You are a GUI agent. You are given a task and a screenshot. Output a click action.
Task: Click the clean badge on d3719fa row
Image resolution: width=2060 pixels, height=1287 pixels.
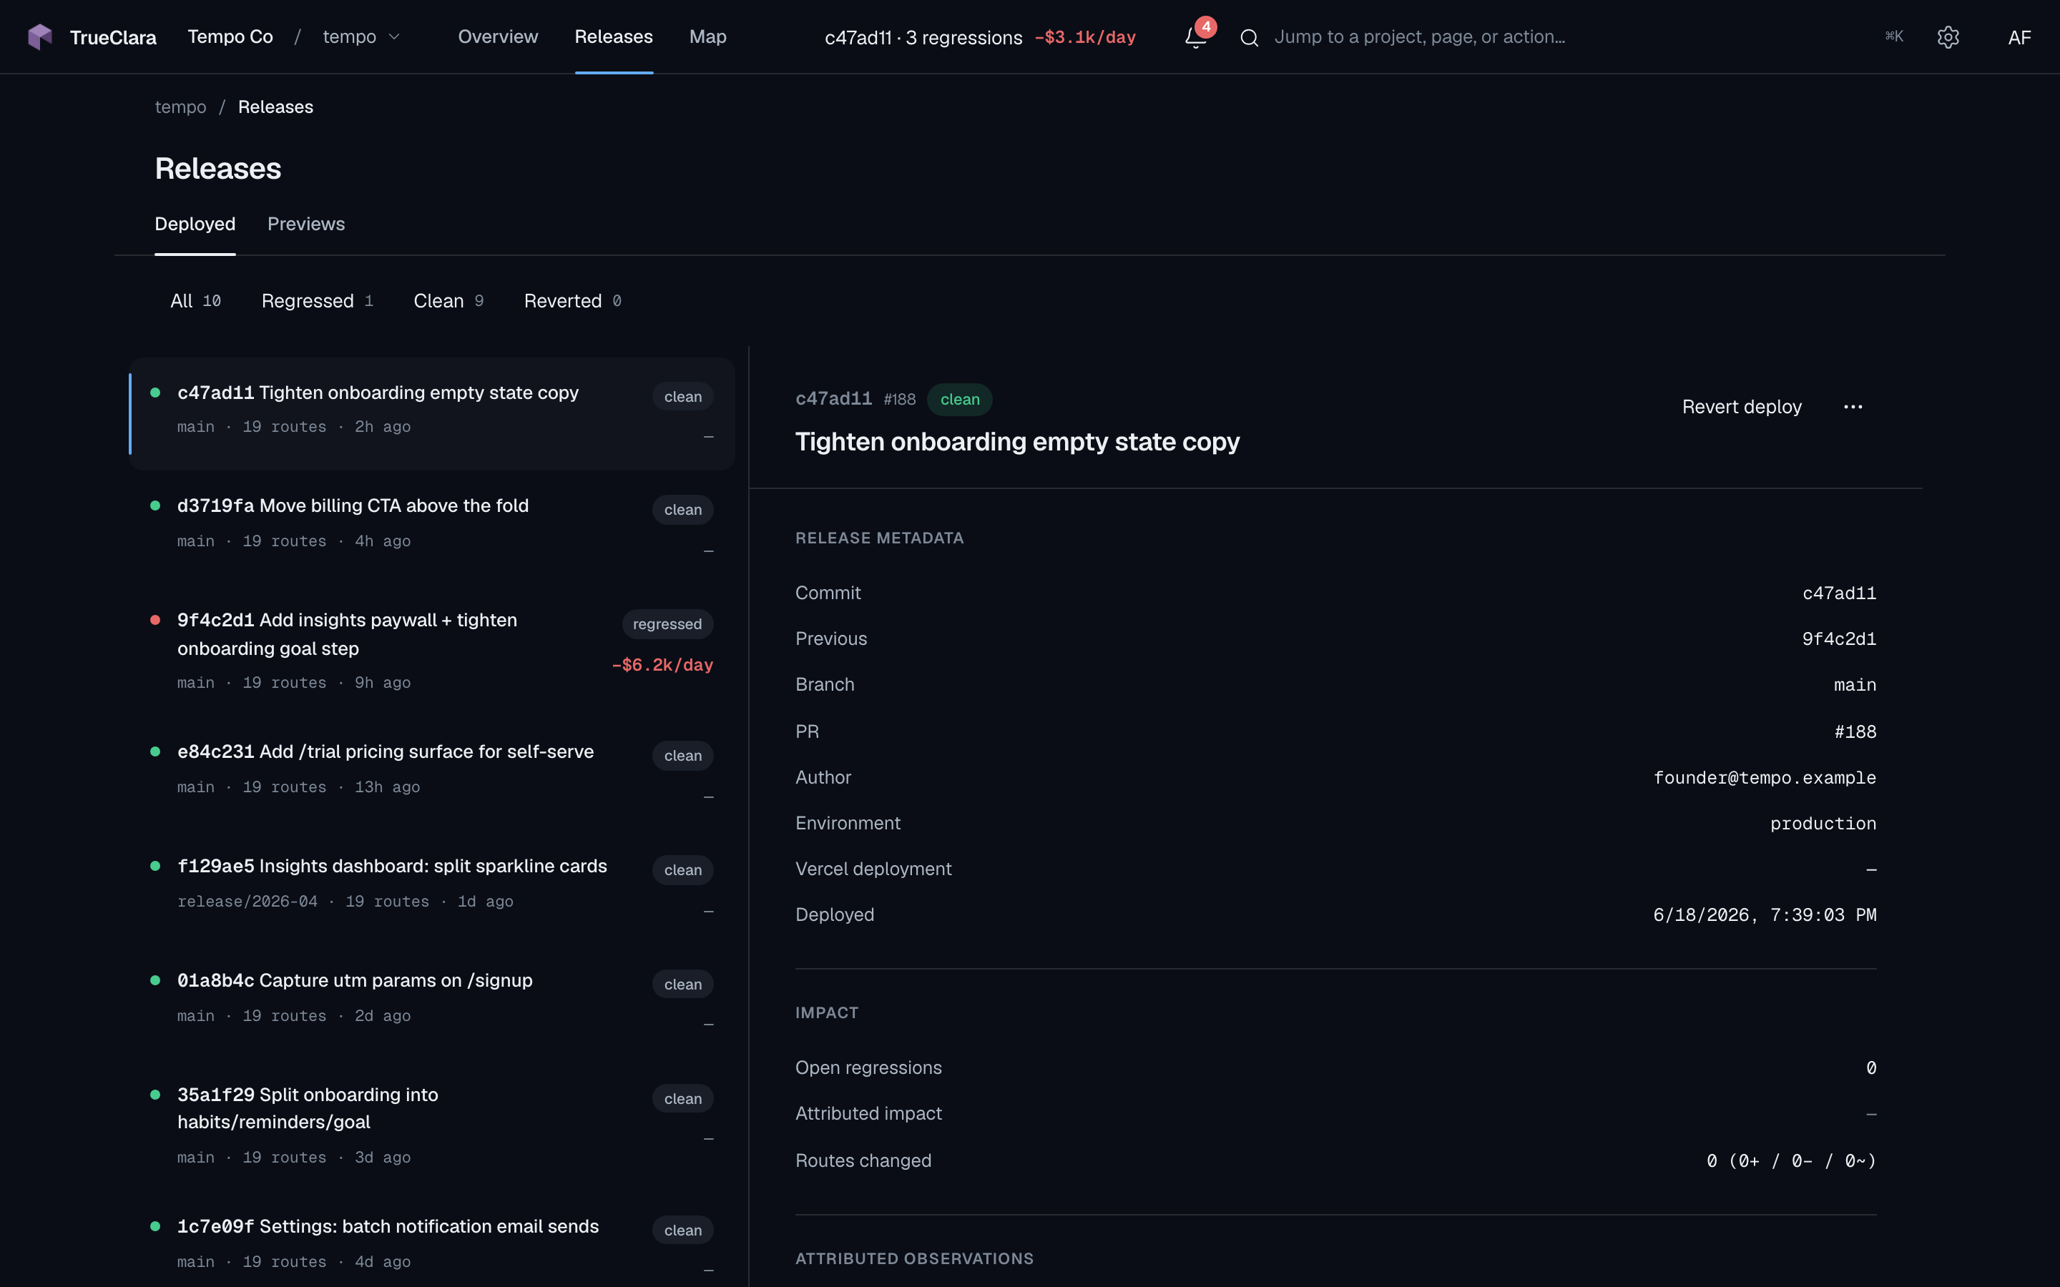coord(682,510)
